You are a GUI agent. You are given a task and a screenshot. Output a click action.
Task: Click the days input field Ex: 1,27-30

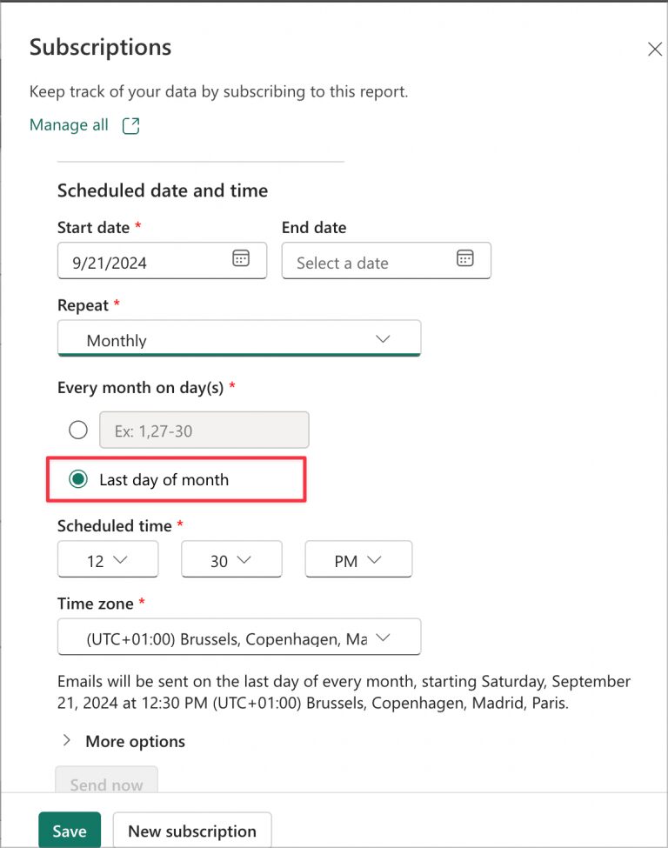[204, 430]
